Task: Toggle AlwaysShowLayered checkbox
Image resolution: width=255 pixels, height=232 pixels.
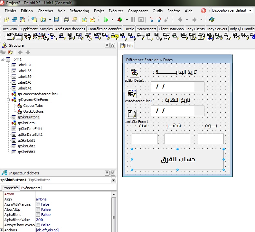Action: [x=38, y=225]
